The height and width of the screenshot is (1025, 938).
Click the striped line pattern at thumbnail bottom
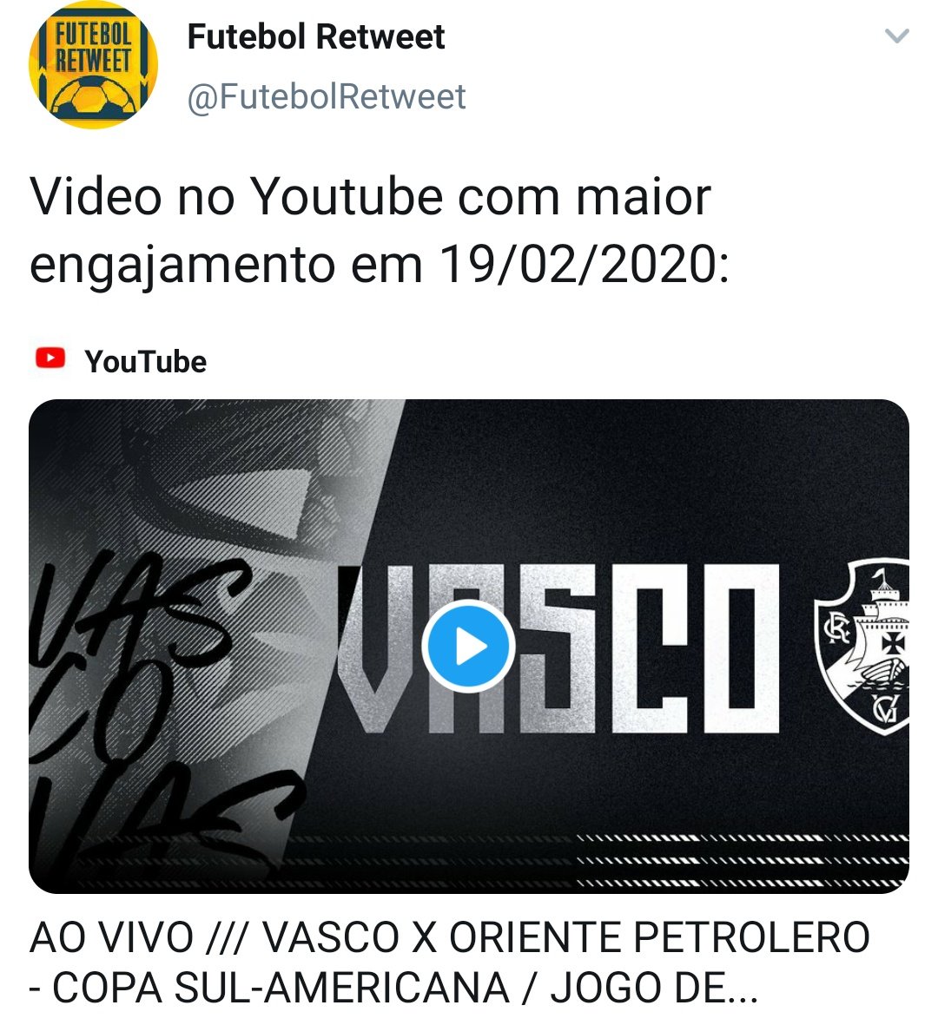(743, 860)
